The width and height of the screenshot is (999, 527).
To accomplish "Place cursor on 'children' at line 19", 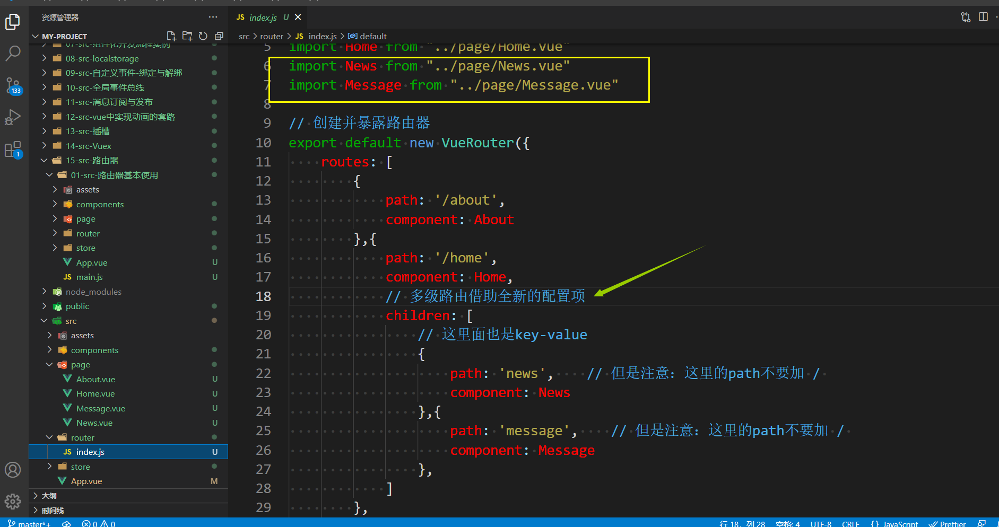I will click(x=418, y=315).
